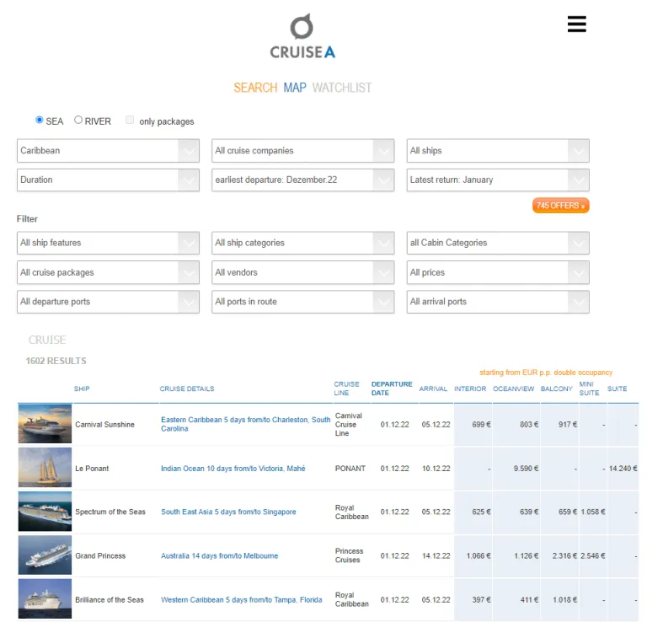Open the All ships dropdown
This screenshot has width=647, height=622.
coord(498,151)
